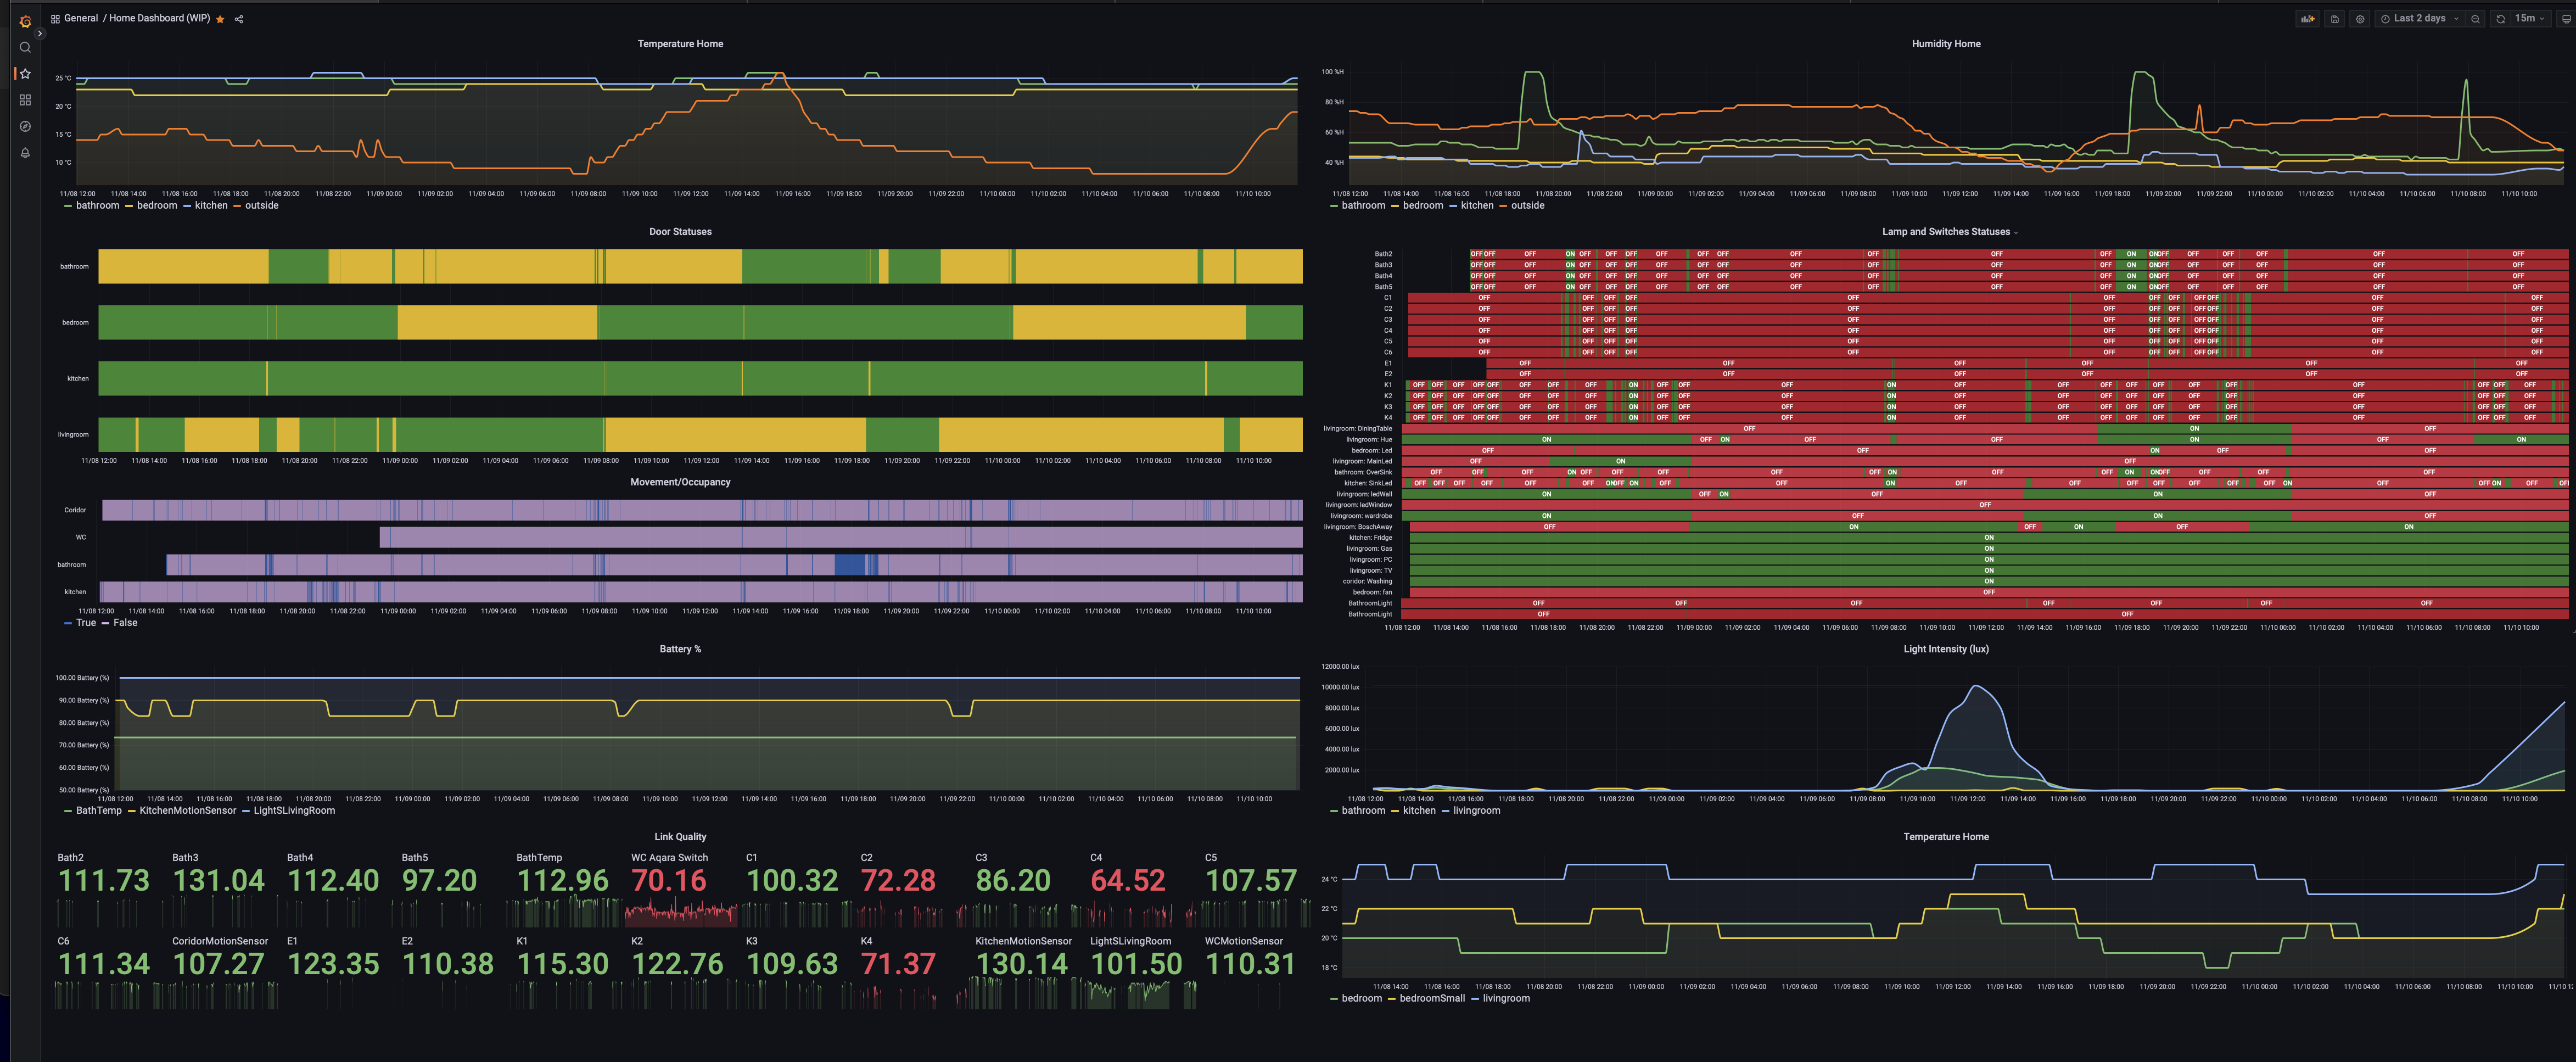Image resolution: width=2576 pixels, height=1062 pixels.
Task: Open the Movement/Occupancy panel menu
Action: [x=680, y=482]
